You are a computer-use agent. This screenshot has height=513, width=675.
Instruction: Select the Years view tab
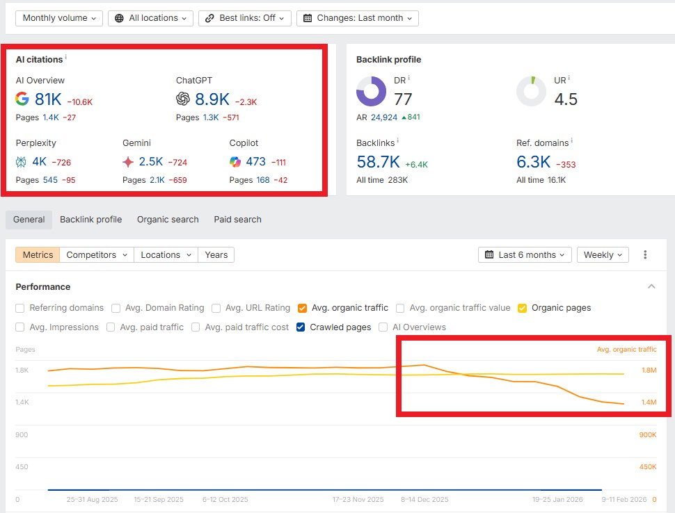(216, 254)
